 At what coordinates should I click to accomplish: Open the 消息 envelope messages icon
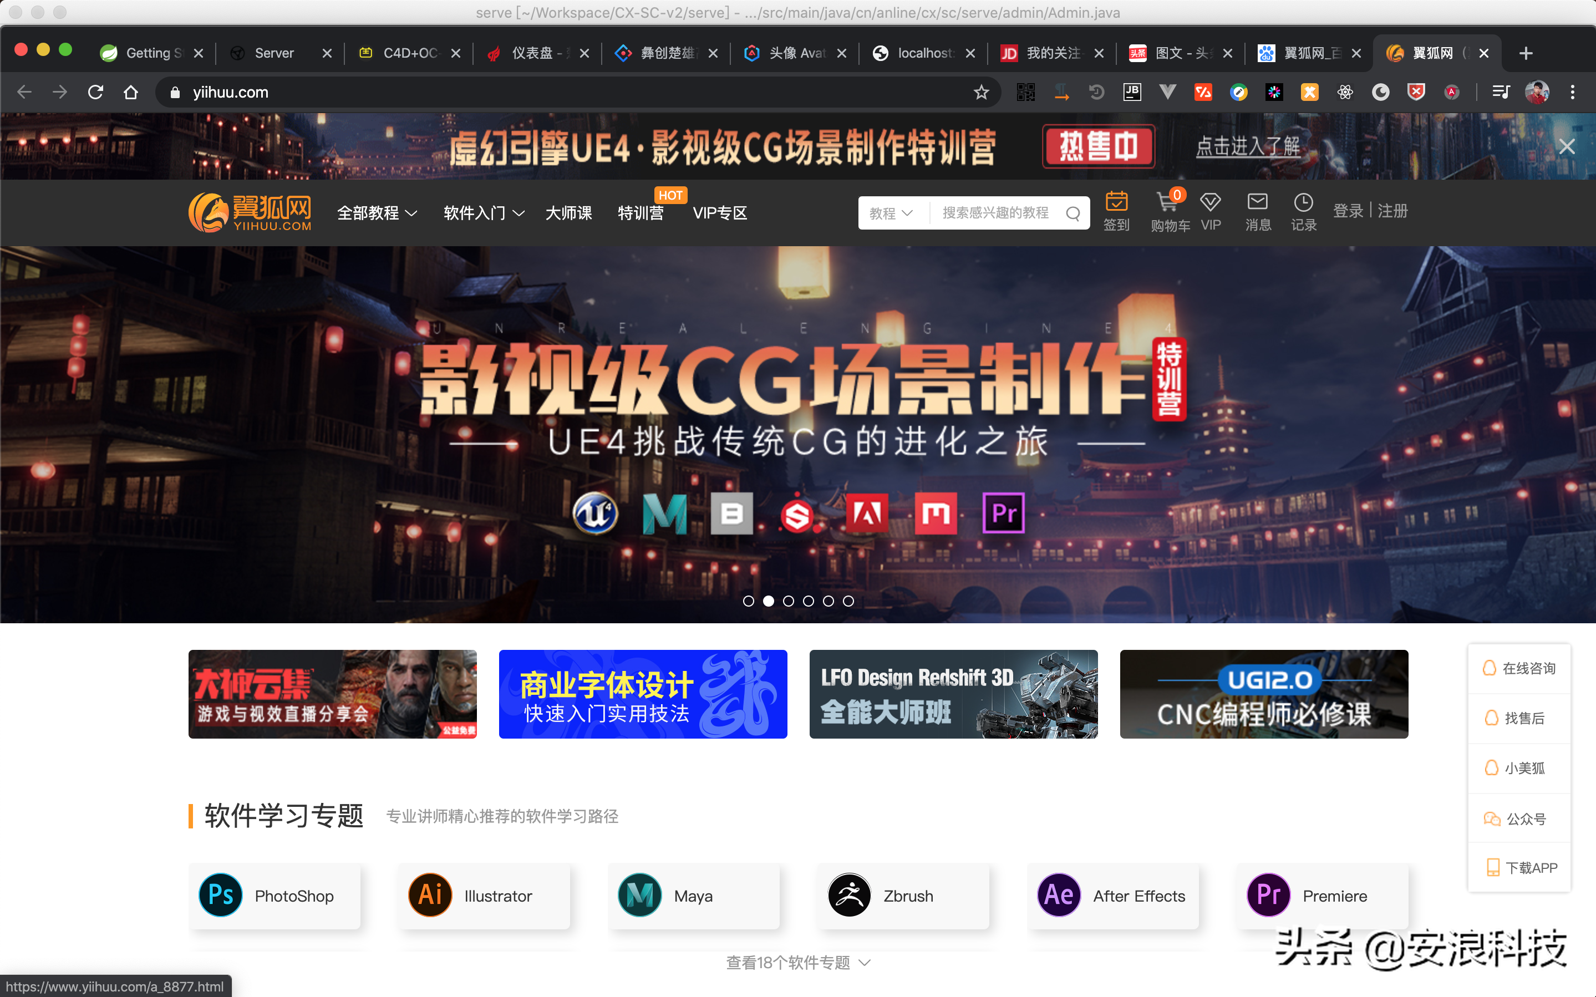(1257, 202)
